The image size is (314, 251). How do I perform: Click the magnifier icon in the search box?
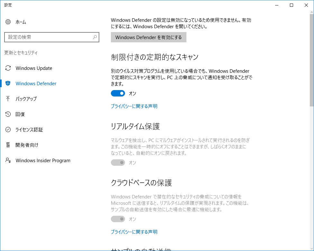click(x=94, y=37)
